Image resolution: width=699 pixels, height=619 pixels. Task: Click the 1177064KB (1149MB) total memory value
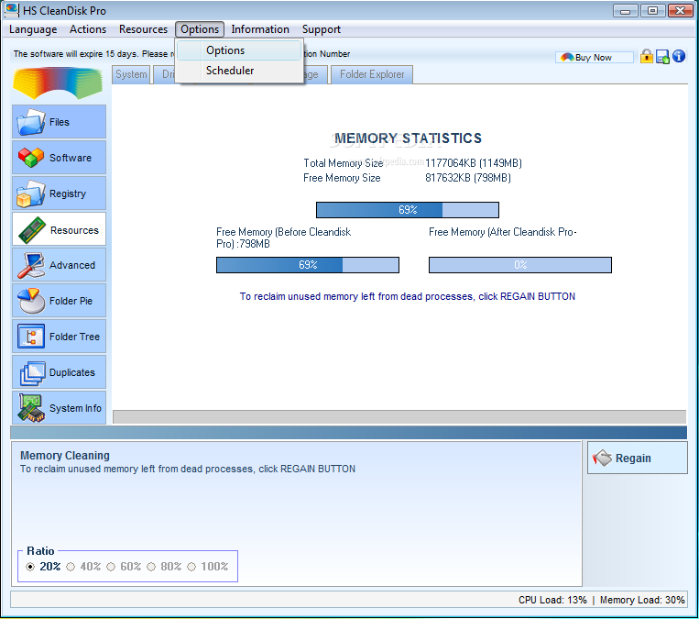pos(473,163)
